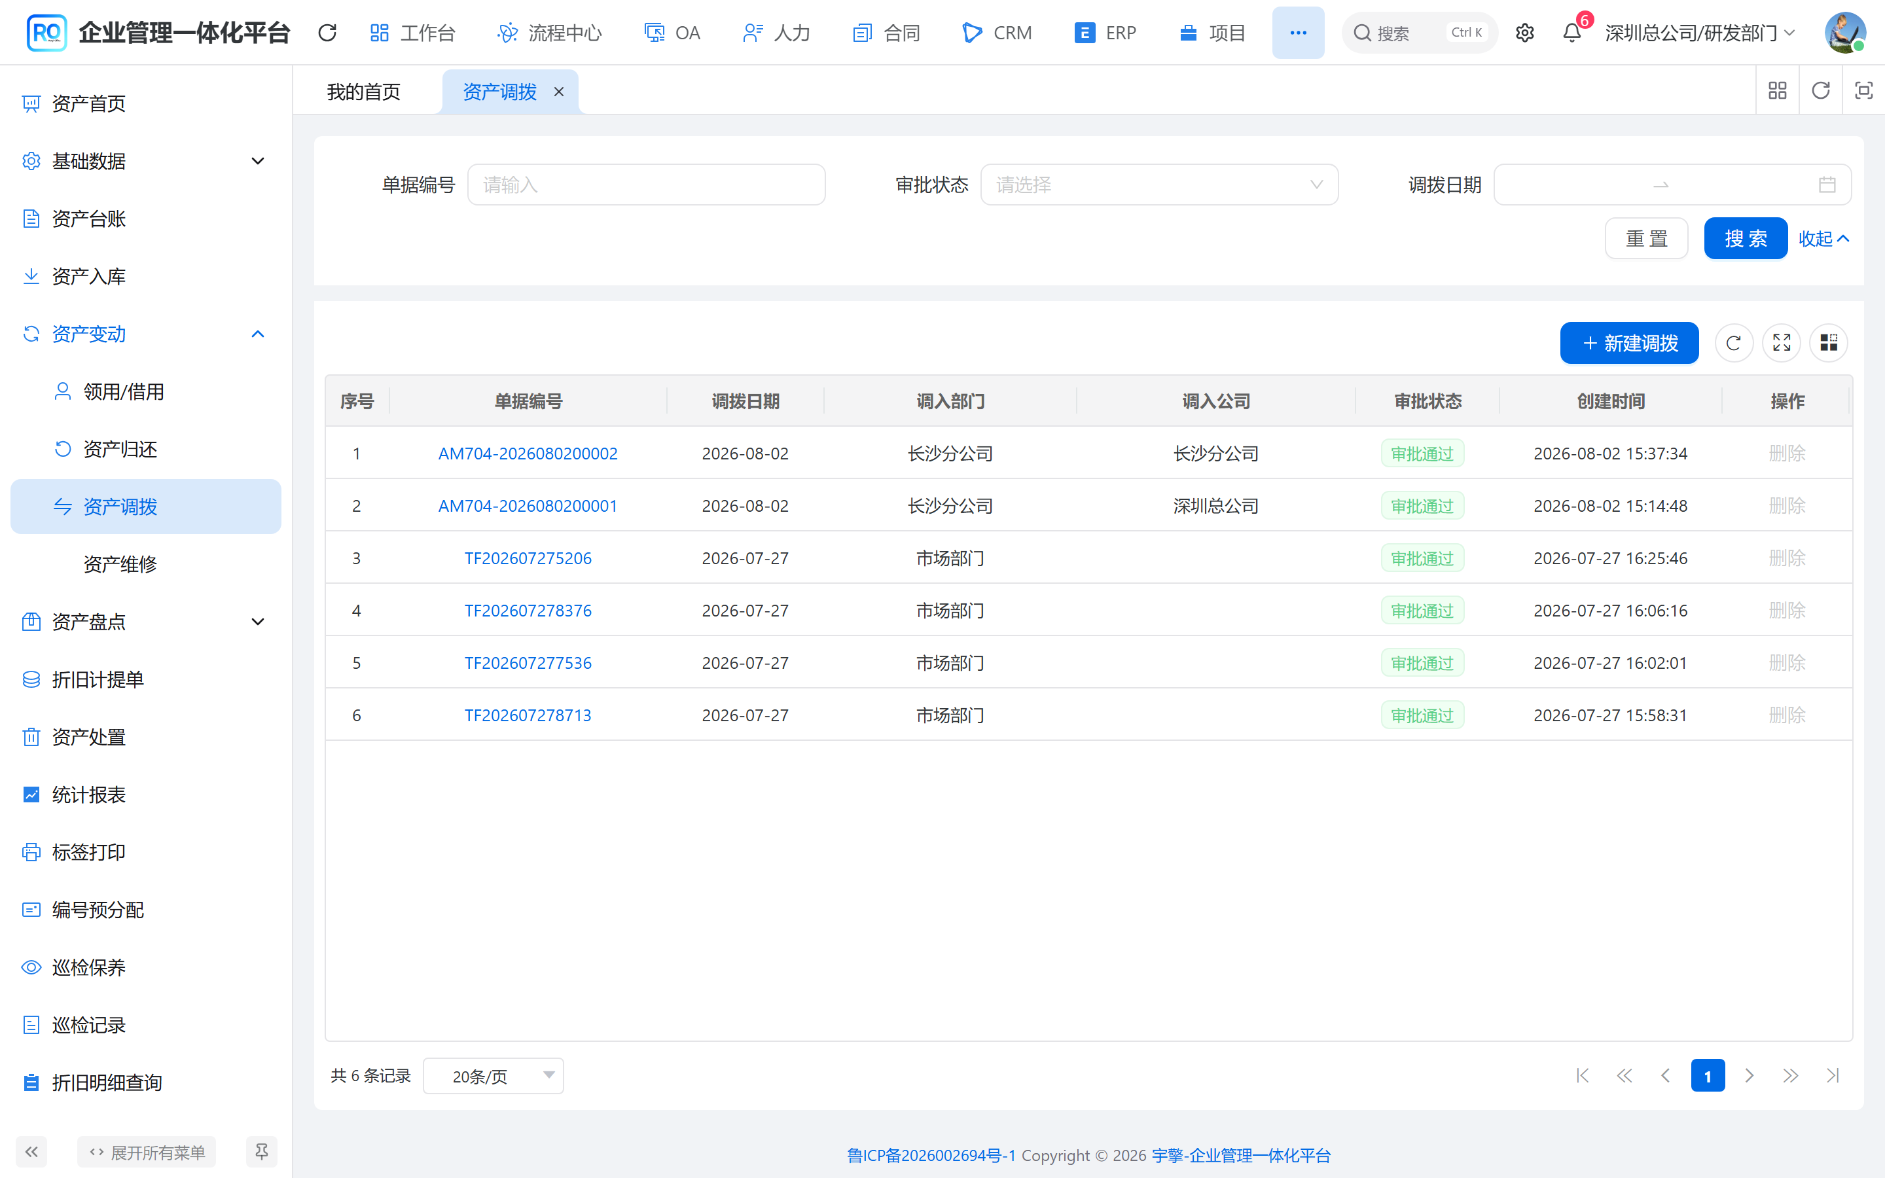Screen dimensions: 1885x1178
Task: Open the settings gear icon
Action: 1524,33
